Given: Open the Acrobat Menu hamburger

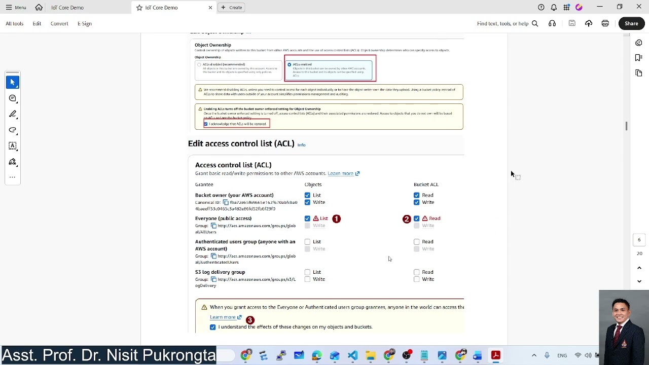Looking at the screenshot, I should pyautogui.click(x=16, y=8).
